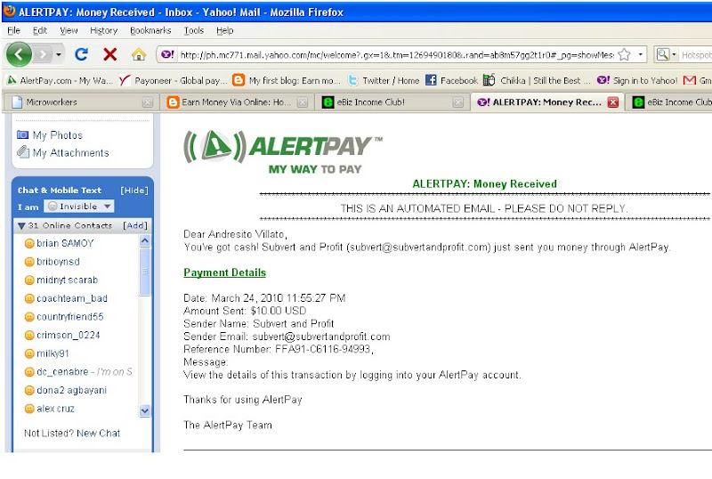The image size is (712, 479).
Task: Open the Edit menu
Action: (40, 30)
